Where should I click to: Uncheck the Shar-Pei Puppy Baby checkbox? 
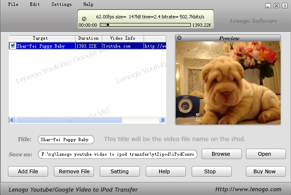click(x=13, y=46)
